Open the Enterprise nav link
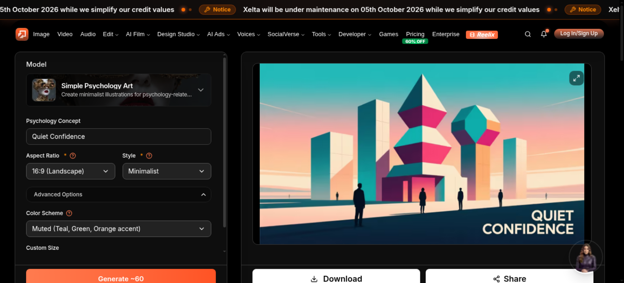 (446, 34)
